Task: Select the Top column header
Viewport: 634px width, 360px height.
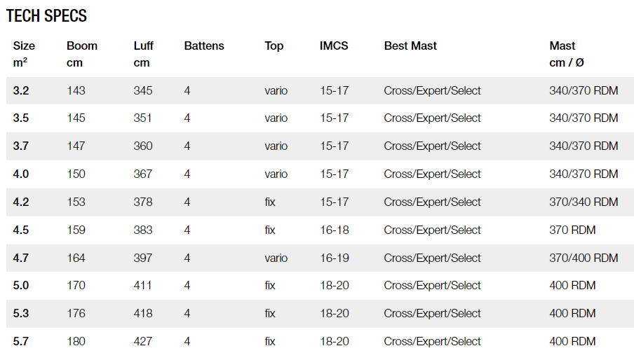Action: coord(274,46)
